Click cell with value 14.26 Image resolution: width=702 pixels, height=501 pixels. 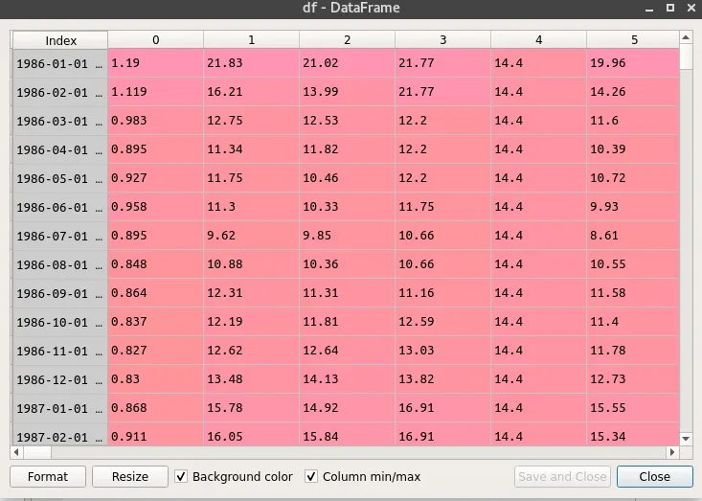pos(633,92)
